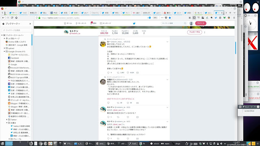Collapse the Google Chrome から folder
Image resolution: width=260 pixels, height=146 pixels.
pyautogui.click(x=4, y=52)
